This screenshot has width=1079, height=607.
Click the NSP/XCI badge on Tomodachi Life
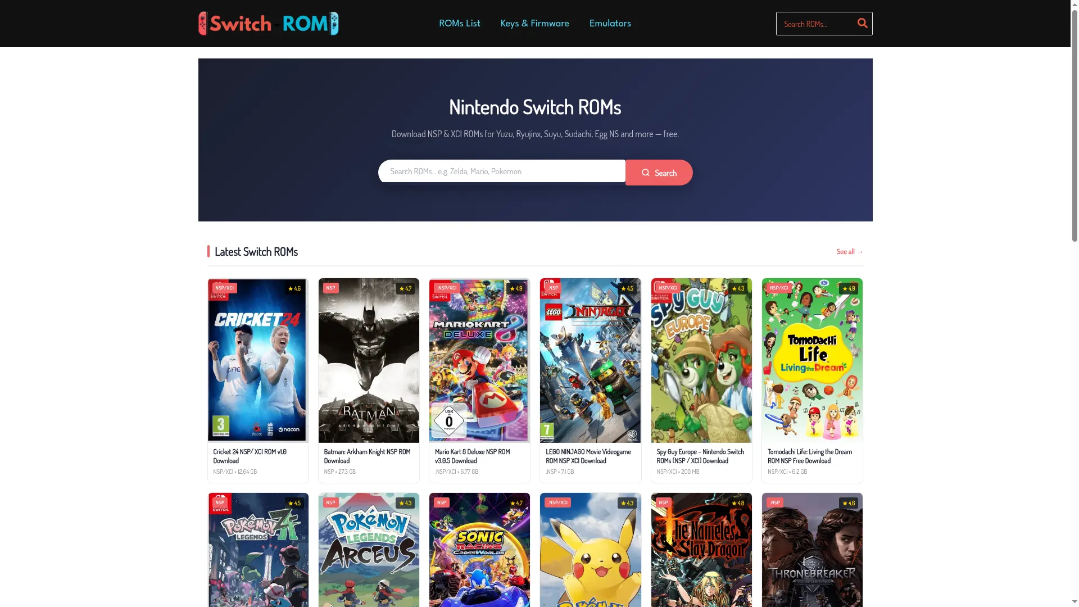[x=778, y=288]
